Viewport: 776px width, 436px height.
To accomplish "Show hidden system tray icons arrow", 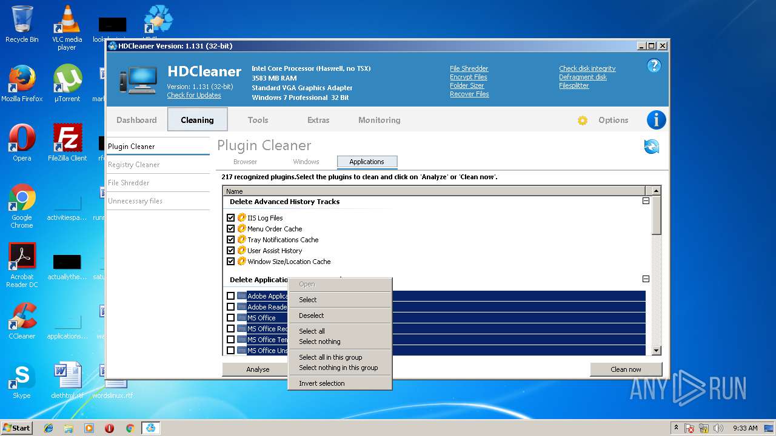I will pyautogui.click(x=676, y=428).
